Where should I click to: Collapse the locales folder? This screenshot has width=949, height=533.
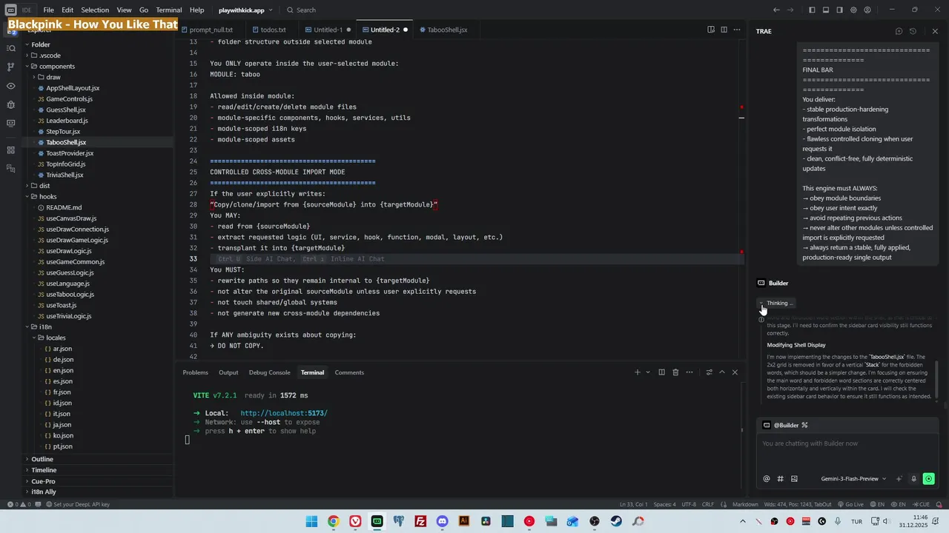tap(56, 338)
